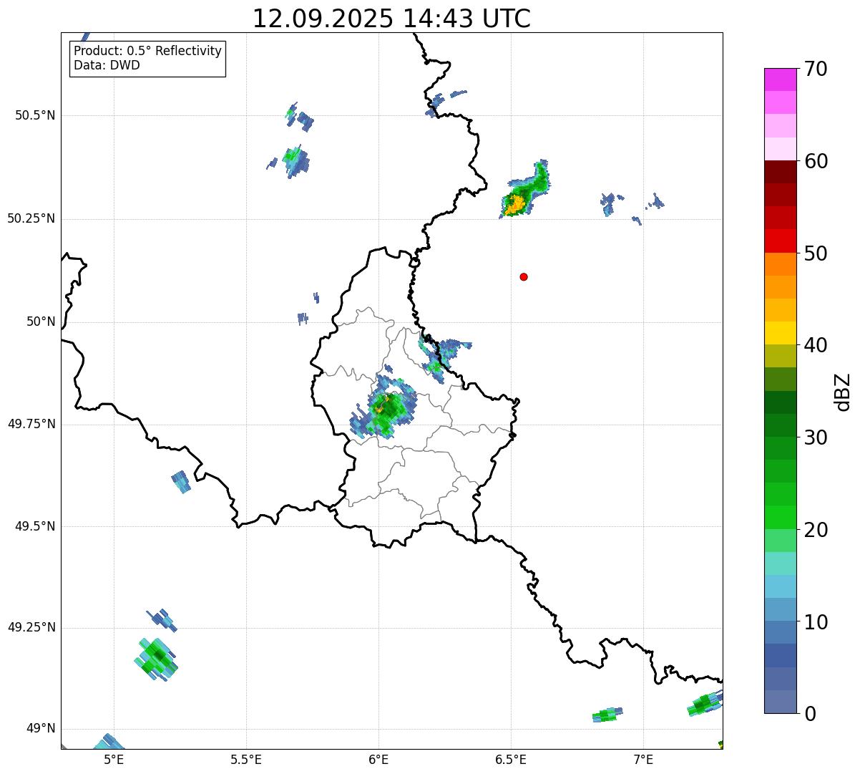Click the 49°N latitude axis label
Image resolution: width=860 pixels, height=774 pixels.
[x=41, y=729]
